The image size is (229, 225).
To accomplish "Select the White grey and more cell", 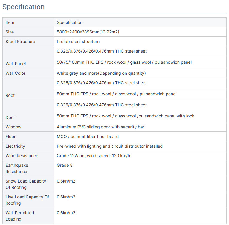I will click(x=140, y=73).
